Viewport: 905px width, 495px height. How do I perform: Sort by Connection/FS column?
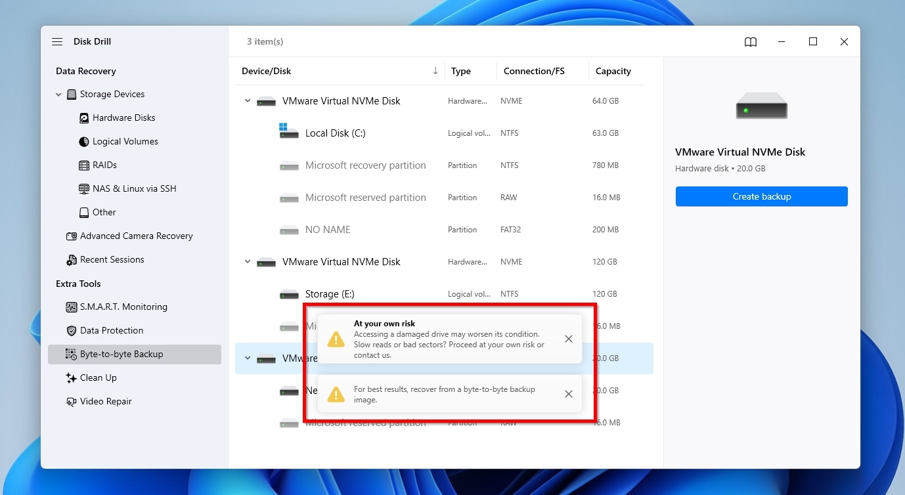[x=534, y=71]
